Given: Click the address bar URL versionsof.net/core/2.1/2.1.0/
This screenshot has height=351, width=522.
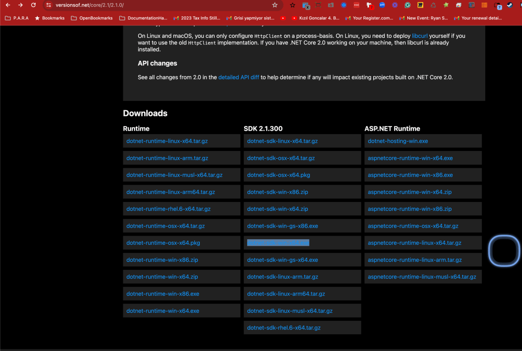Looking at the screenshot, I should pyautogui.click(x=90, y=5).
